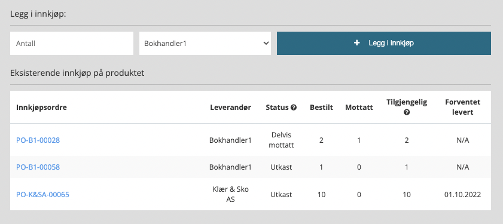
Task: Click the Forventet levert column header
Action: (x=462, y=108)
